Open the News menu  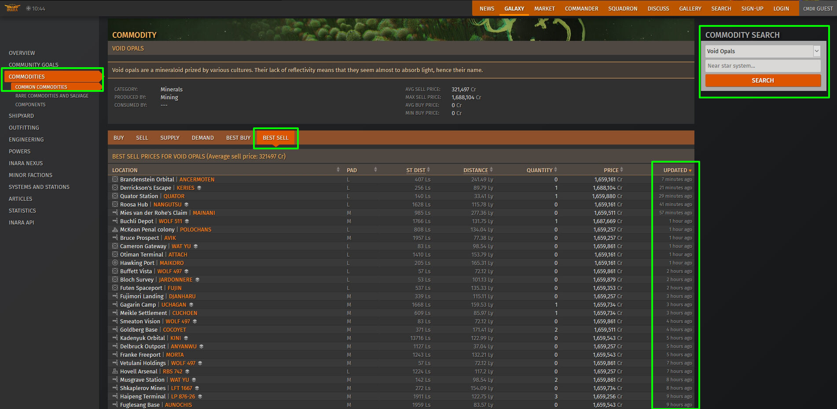487,8
